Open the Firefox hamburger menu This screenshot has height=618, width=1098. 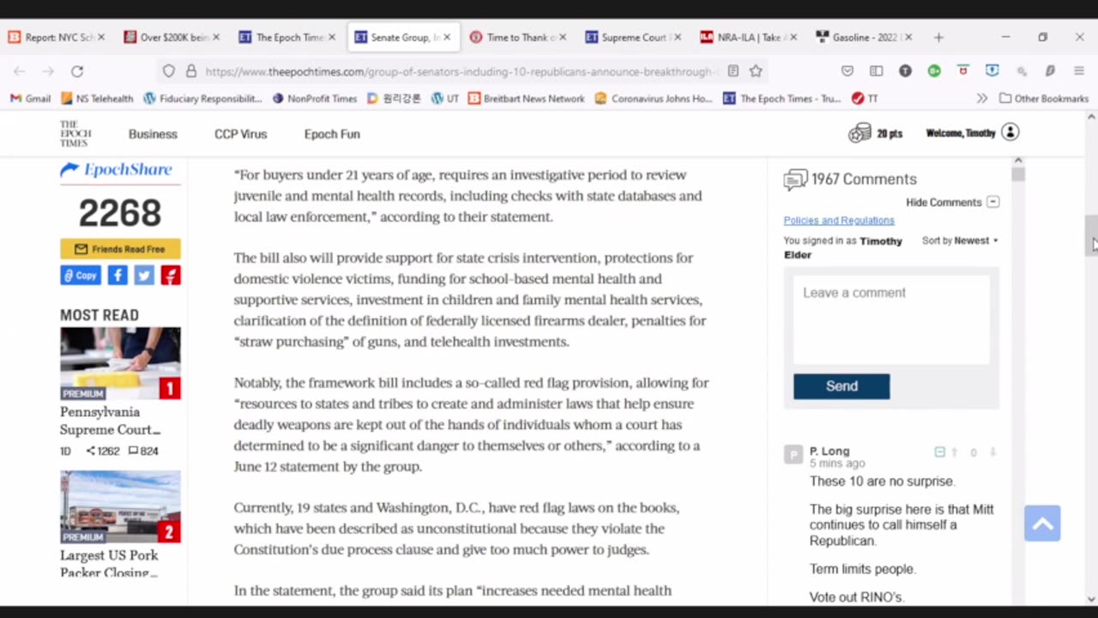point(1079,71)
